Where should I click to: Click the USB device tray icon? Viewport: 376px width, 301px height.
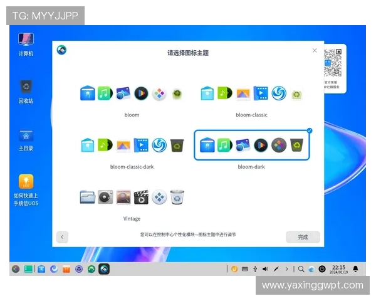click(x=255, y=269)
